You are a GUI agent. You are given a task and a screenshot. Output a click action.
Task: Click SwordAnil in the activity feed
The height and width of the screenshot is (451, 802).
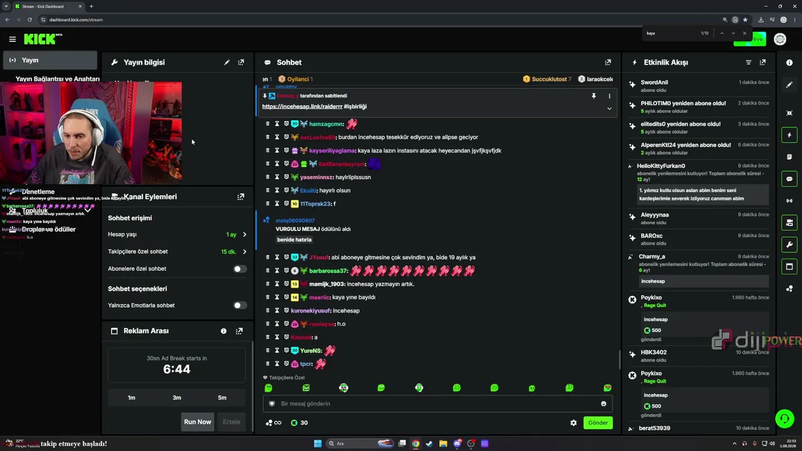click(x=654, y=83)
